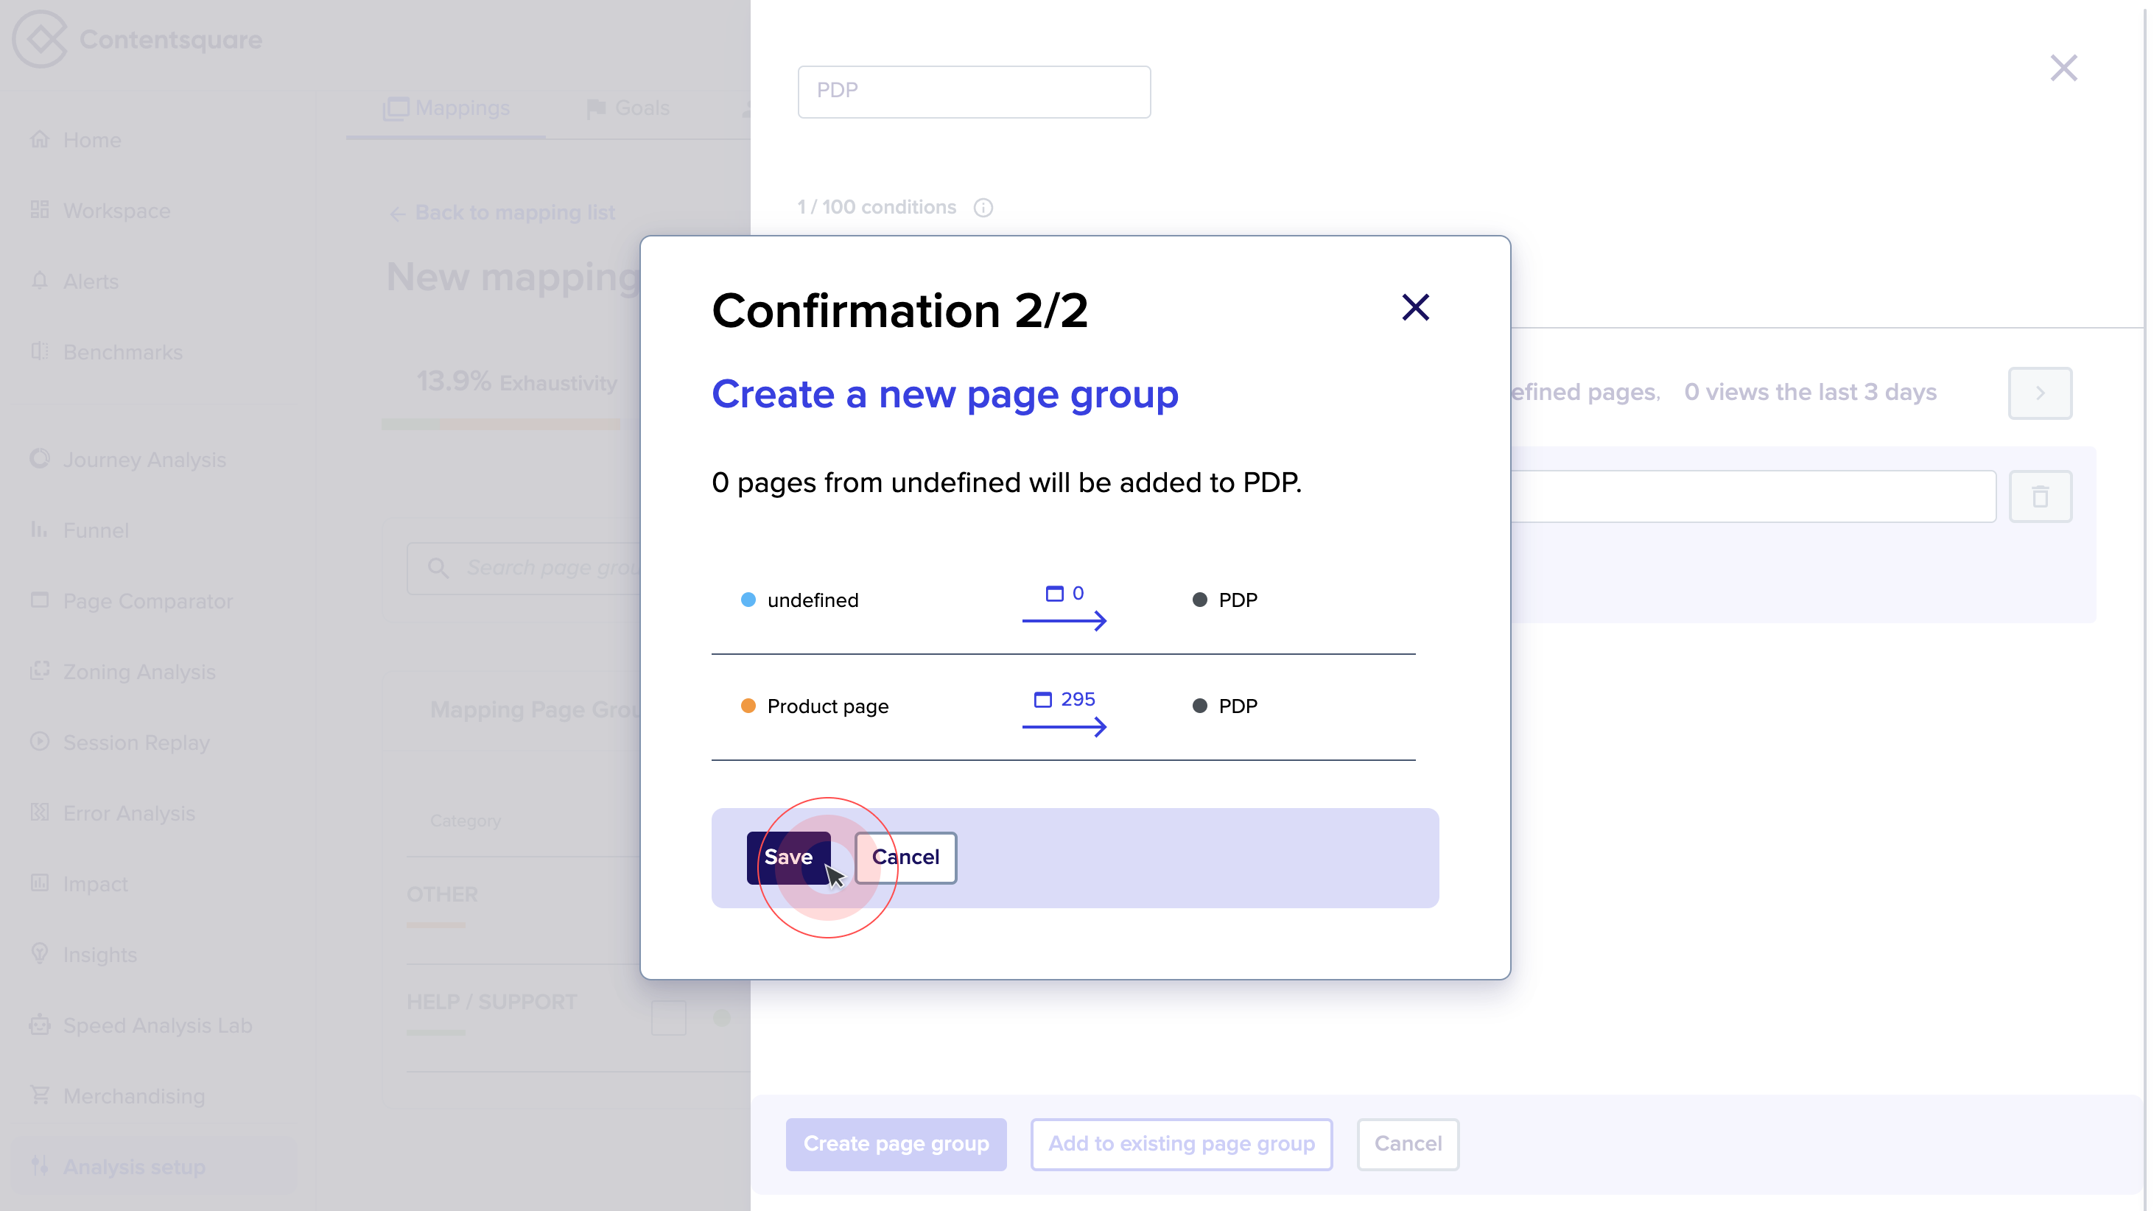Click the Alerts bell icon
The height and width of the screenshot is (1211, 2154).
point(40,281)
